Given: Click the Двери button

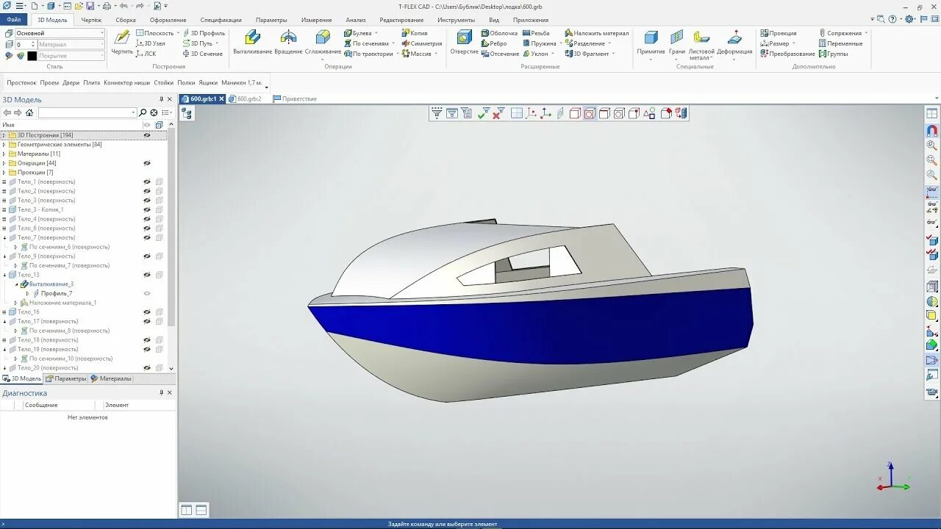Looking at the screenshot, I should tap(71, 83).
